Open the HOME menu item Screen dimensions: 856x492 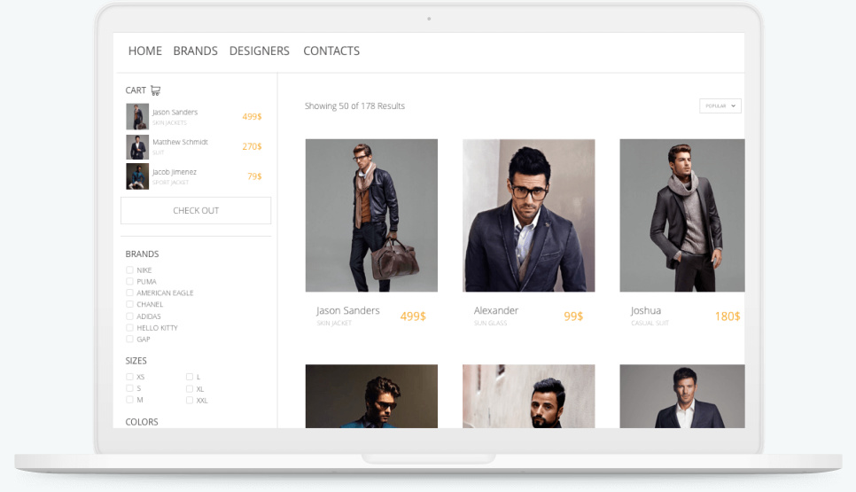coord(145,51)
